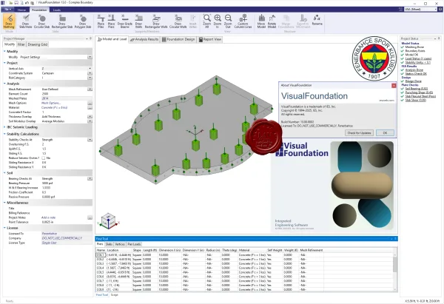Select the Draw Slab/Hole tool
444x304 pixels.
coord(25,21)
